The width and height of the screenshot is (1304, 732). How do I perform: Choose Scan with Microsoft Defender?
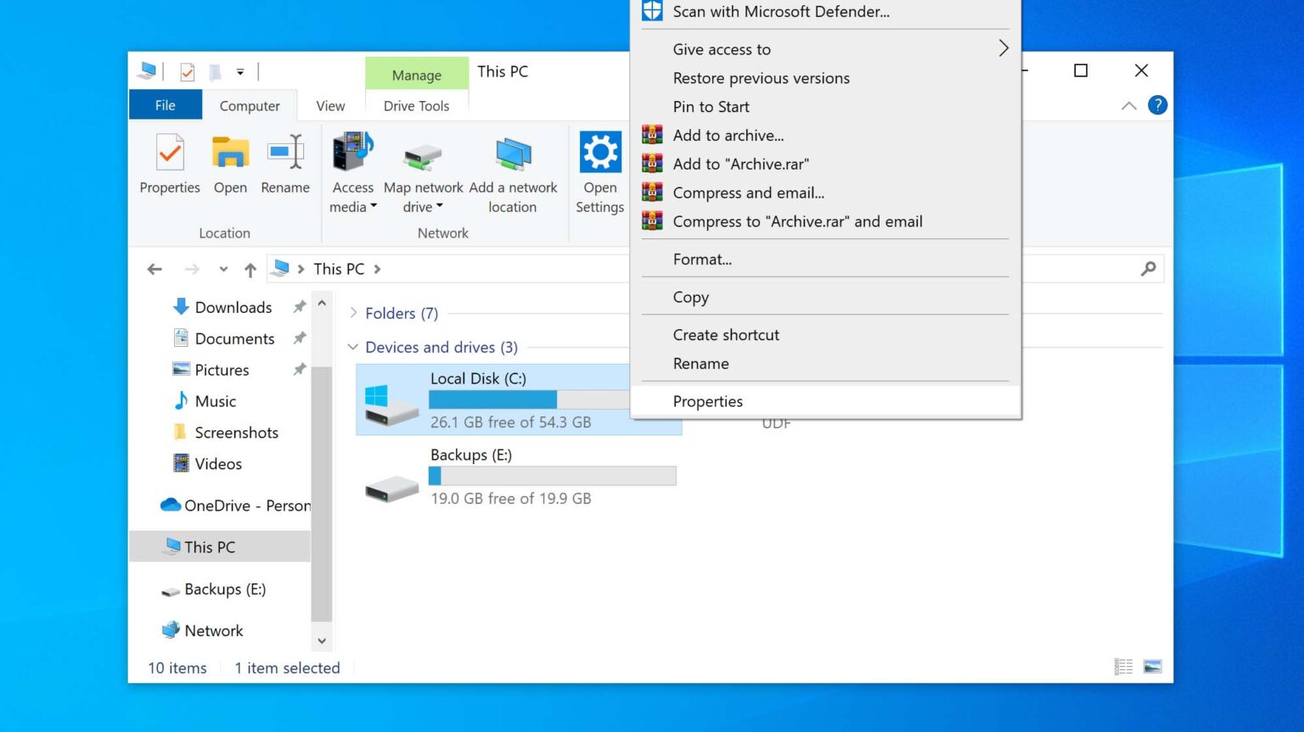coord(780,12)
